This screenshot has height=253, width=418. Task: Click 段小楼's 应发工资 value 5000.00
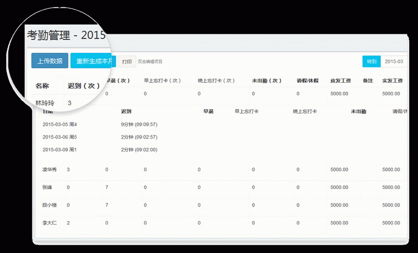pos(340,205)
